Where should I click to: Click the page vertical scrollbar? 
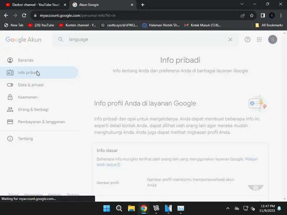click(284, 116)
